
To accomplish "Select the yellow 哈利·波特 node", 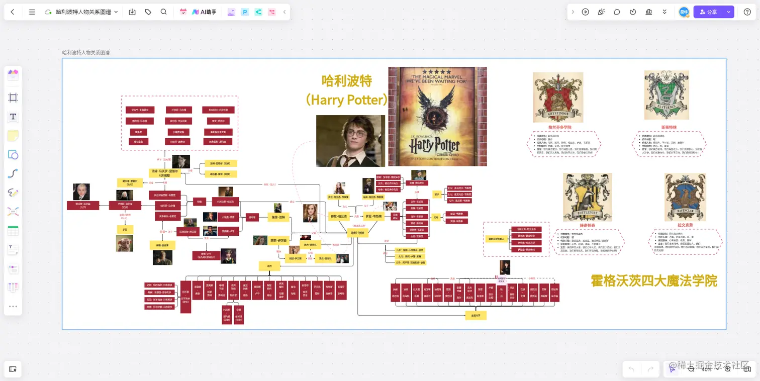I will 358,233.
